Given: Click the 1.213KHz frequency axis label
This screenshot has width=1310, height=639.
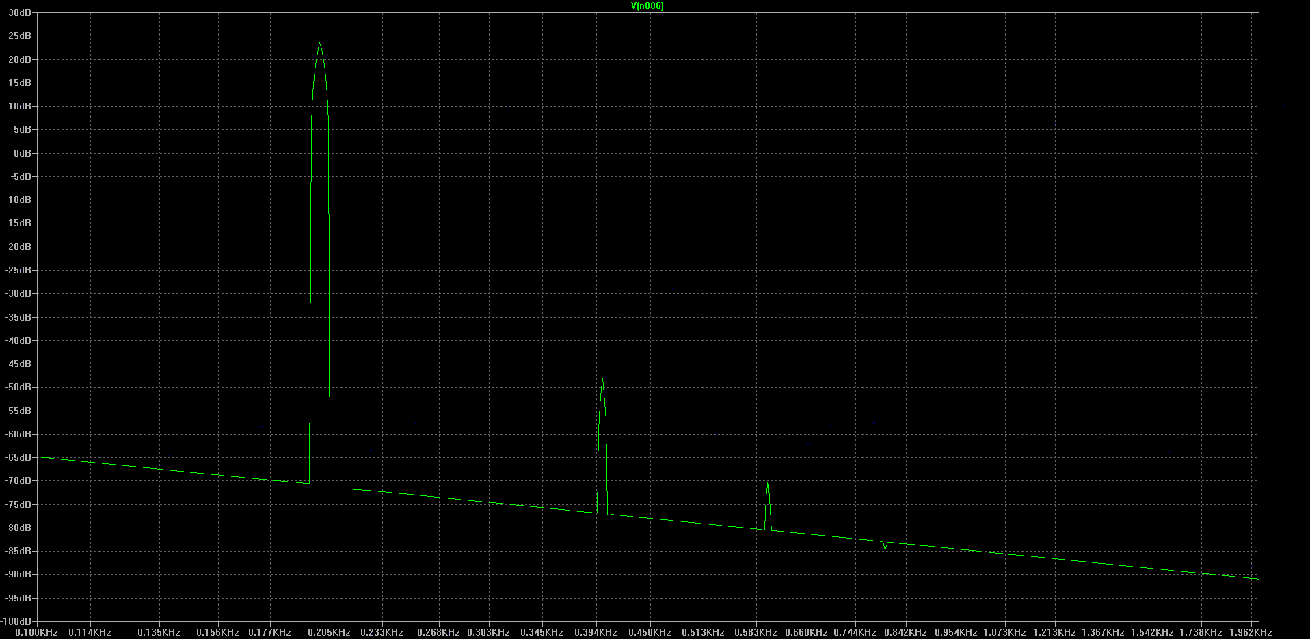Looking at the screenshot, I should click(1054, 633).
